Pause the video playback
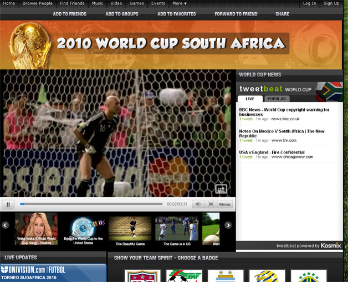This screenshot has height=282, width=348. pyautogui.click(x=8, y=204)
